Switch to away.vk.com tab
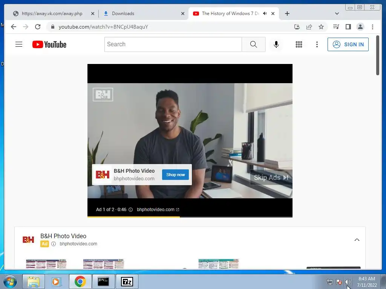Image resolution: width=386 pixels, height=289 pixels. 52,14
